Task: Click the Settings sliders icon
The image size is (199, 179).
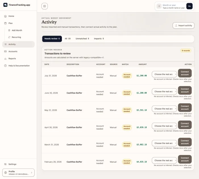Action: click(x=5, y=164)
